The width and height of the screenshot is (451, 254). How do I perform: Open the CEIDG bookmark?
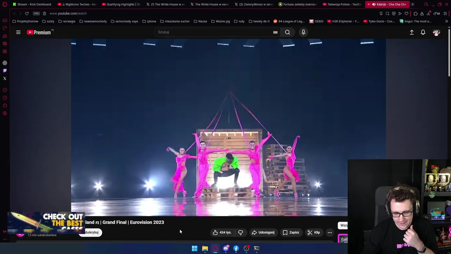[x=316, y=21]
